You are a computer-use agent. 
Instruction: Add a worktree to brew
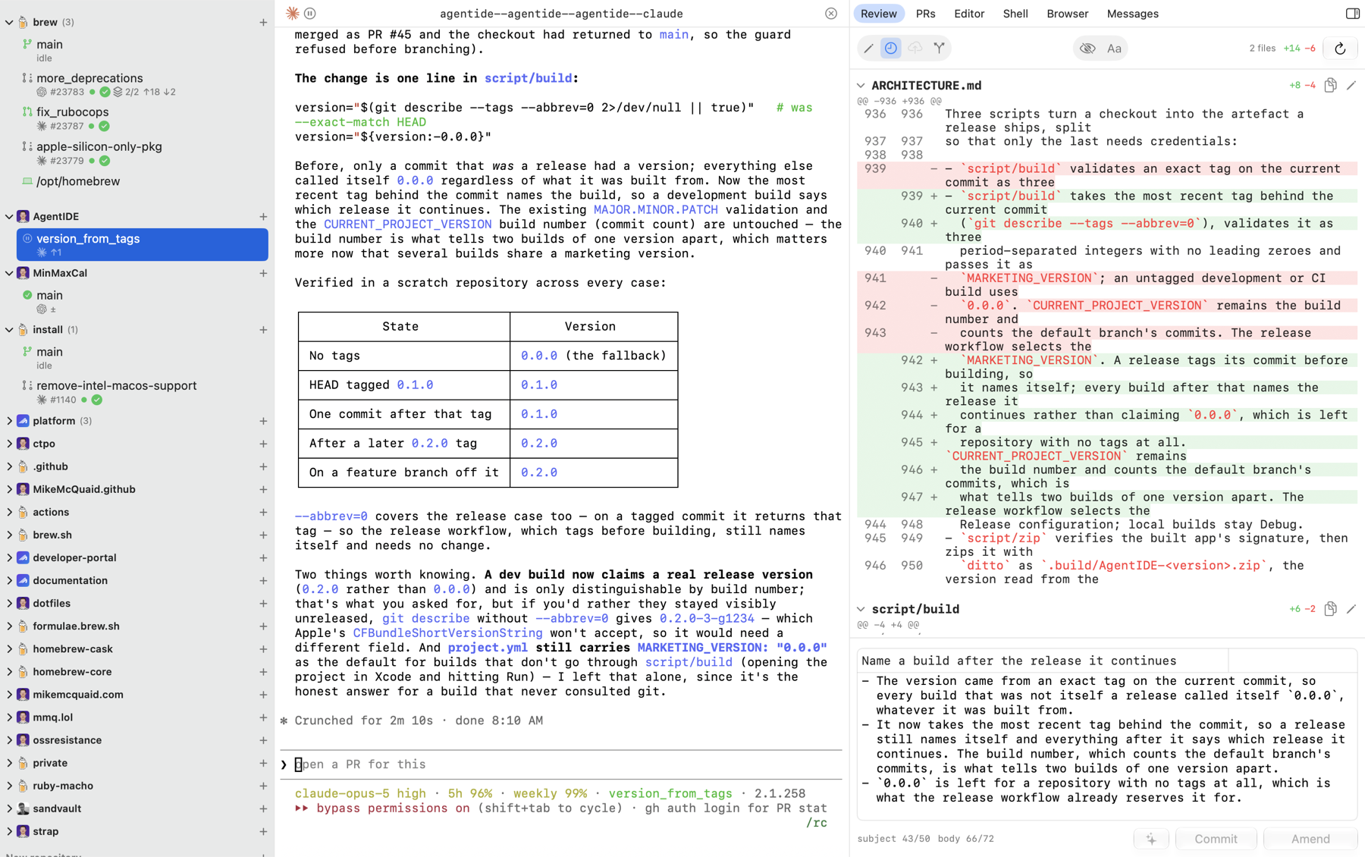click(x=263, y=23)
